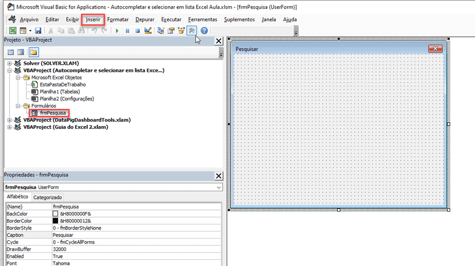
Task: Click the Toolbox hammer and wrench icon
Action: pyautogui.click(x=191, y=31)
